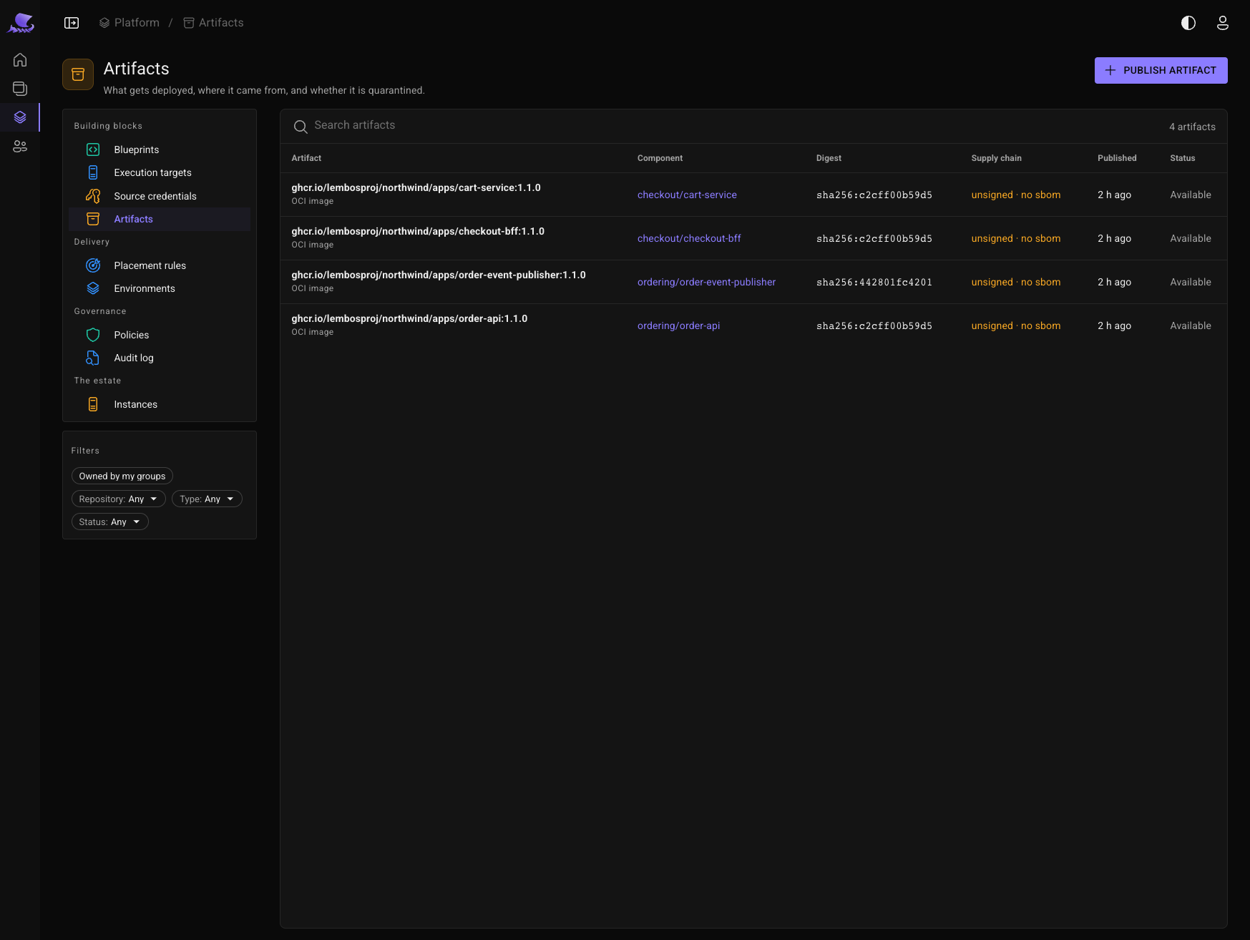Click the order-api:1.1.0 artifact name
Image resolution: width=1250 pixels, height=940 pixels.
point(409,318)
